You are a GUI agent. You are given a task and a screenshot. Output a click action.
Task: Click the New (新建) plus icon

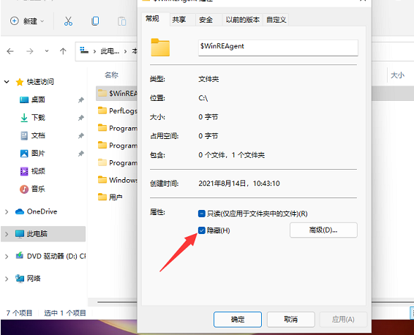coord(14,21)
